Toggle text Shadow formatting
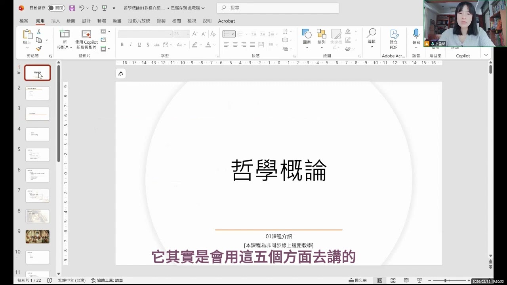507x285 pixels. pyautogui.click(x=148, y=45)
